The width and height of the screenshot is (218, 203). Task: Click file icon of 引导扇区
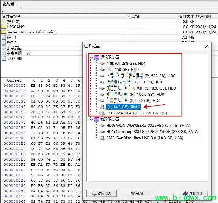pyautogui.click(x=4, y=48)
